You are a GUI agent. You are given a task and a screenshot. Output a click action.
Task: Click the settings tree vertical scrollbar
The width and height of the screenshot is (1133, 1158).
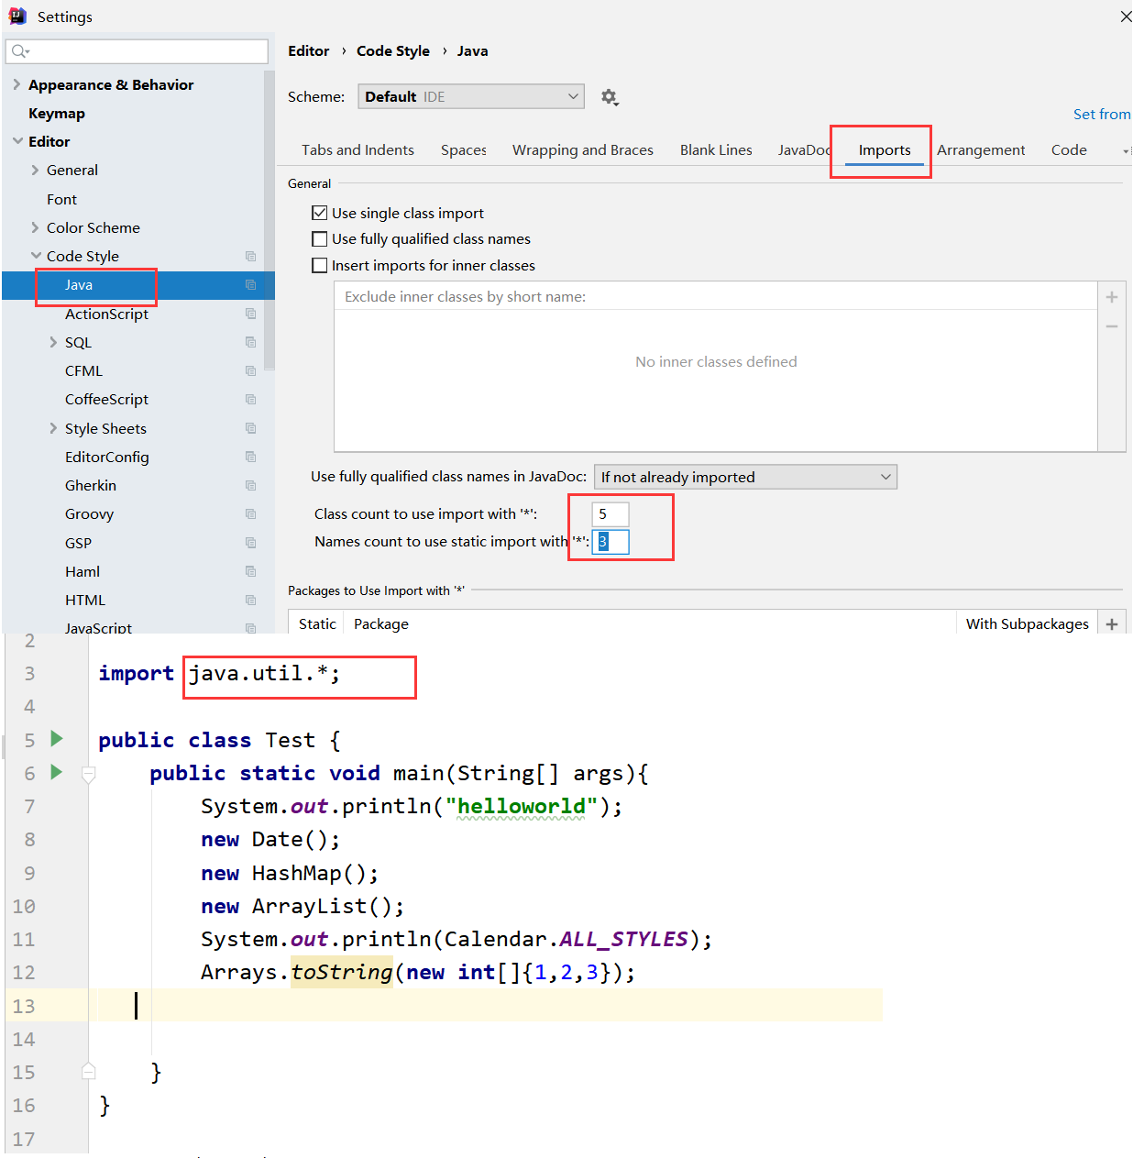click(269, 220)
